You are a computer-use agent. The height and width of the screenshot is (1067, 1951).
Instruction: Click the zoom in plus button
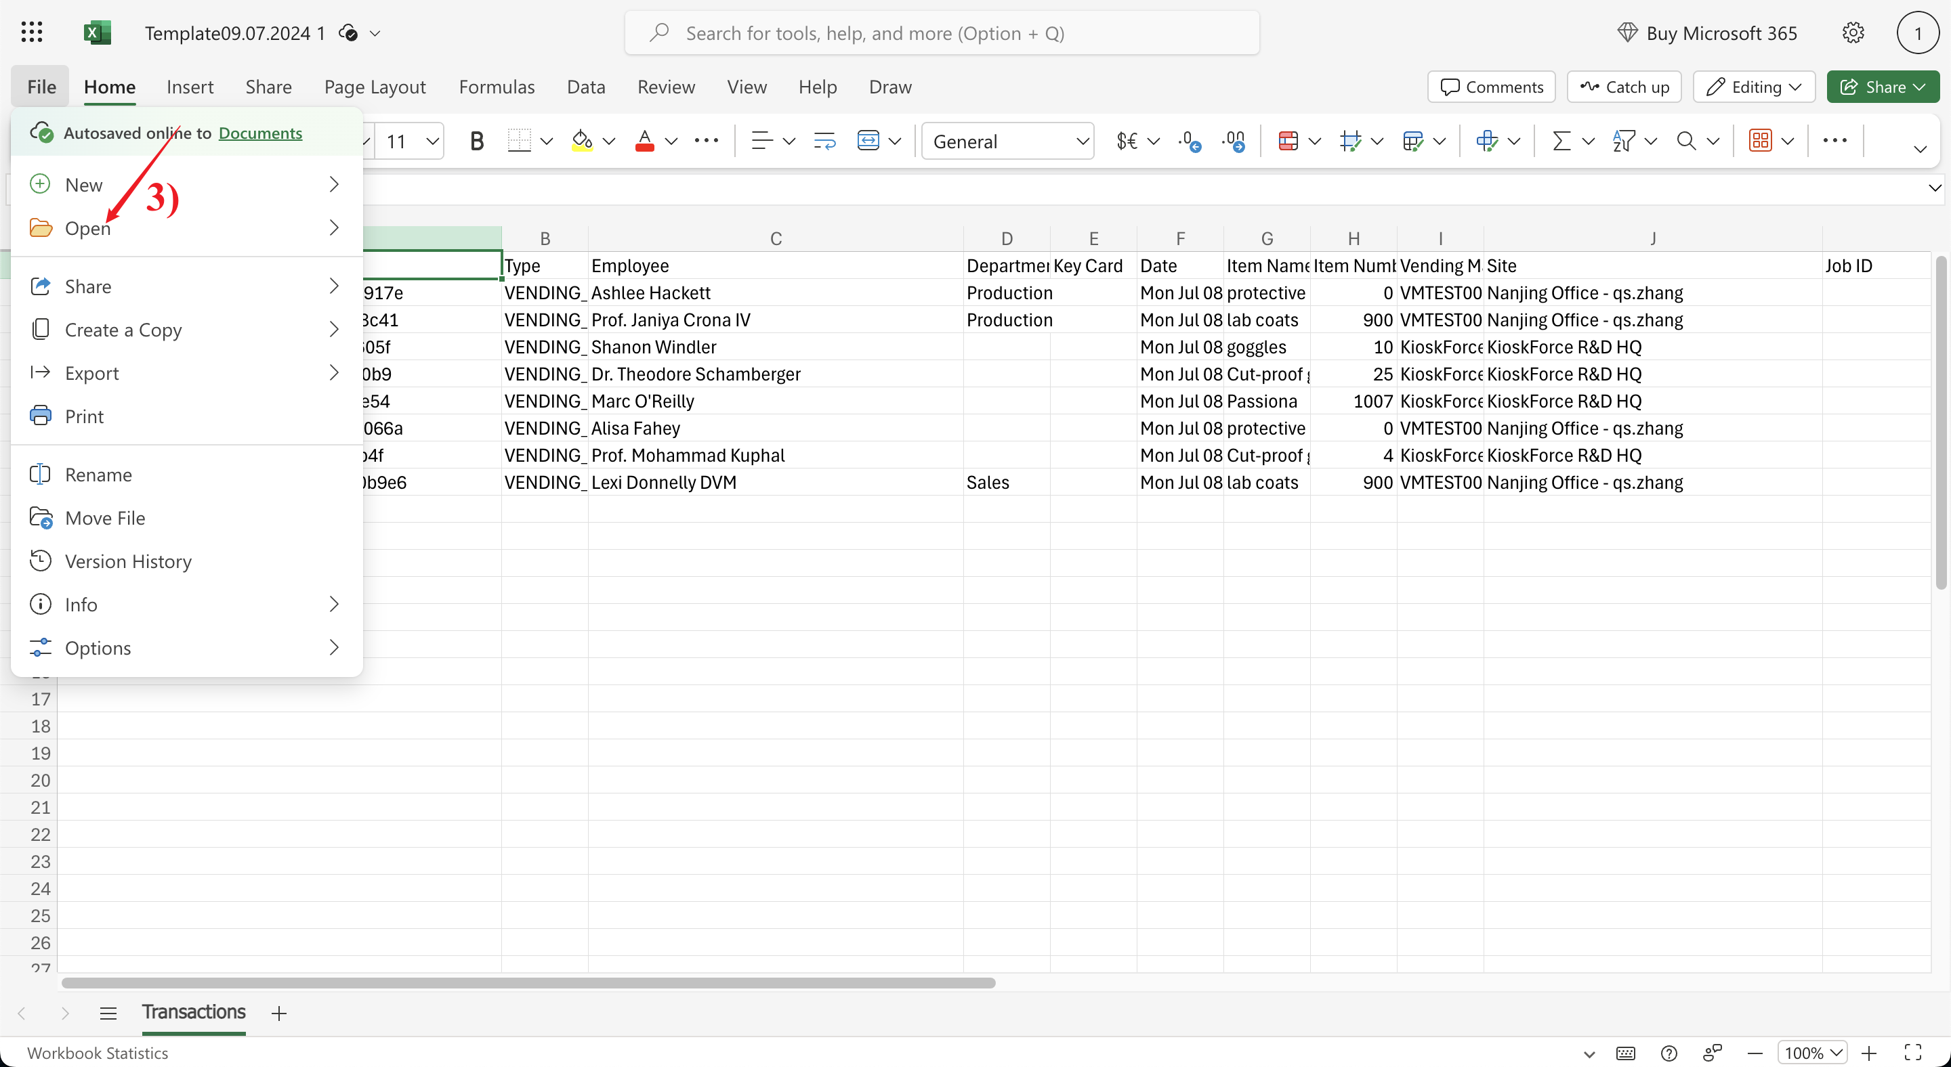point(1869,1053)
